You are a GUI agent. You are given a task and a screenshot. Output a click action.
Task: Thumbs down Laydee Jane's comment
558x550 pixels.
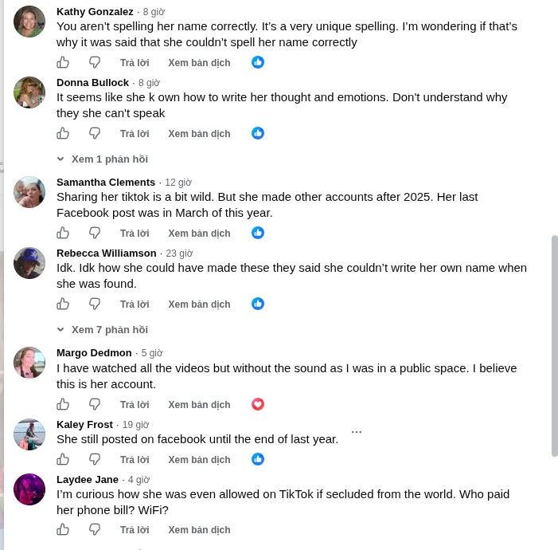pyautogui.click(x=94, y=529)
